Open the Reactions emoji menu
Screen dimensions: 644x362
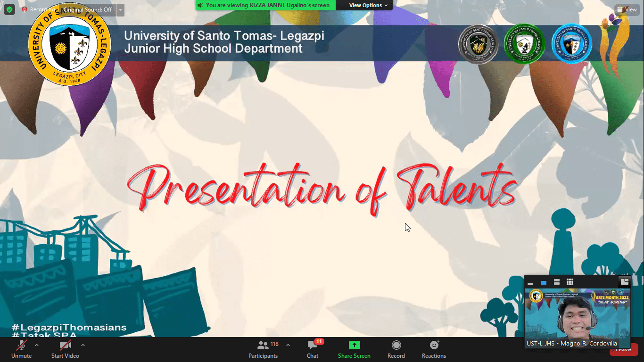[x=434, y=346]
